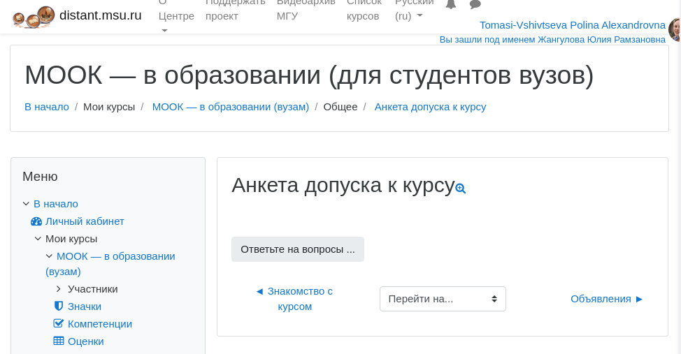Collapse the В начало tree node

26,204
